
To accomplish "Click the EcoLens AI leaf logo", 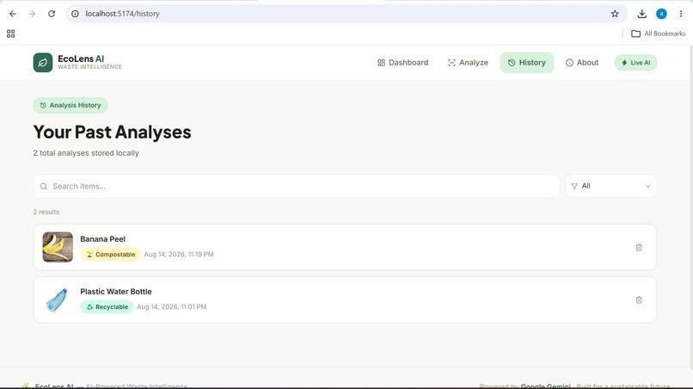I will pyautogui.click(x=42, y=63).
